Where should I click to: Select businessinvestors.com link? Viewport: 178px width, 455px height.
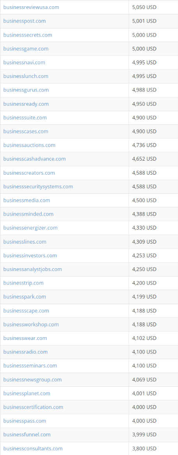click(30, 256)
